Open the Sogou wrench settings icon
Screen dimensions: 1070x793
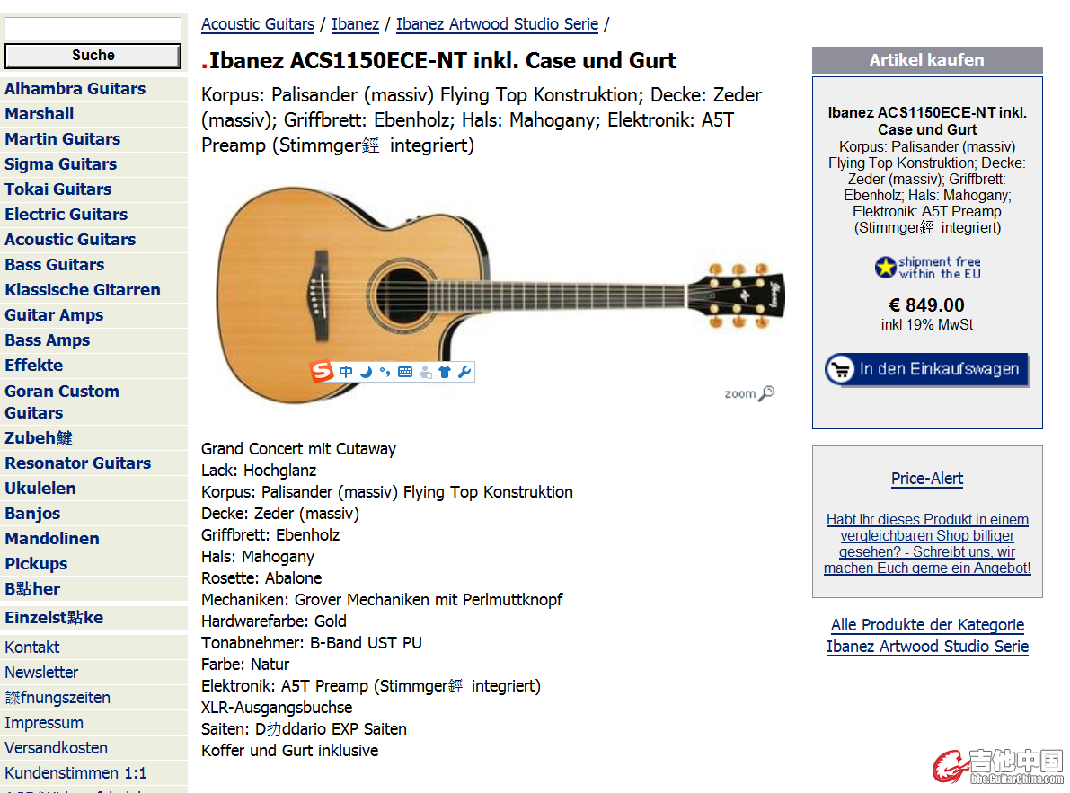tap(464, 372)
